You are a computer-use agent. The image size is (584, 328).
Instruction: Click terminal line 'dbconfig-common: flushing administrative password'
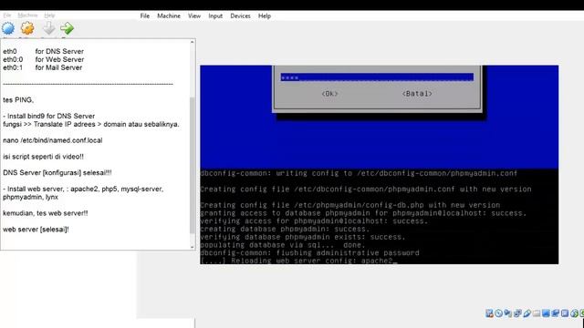point(310,253)
